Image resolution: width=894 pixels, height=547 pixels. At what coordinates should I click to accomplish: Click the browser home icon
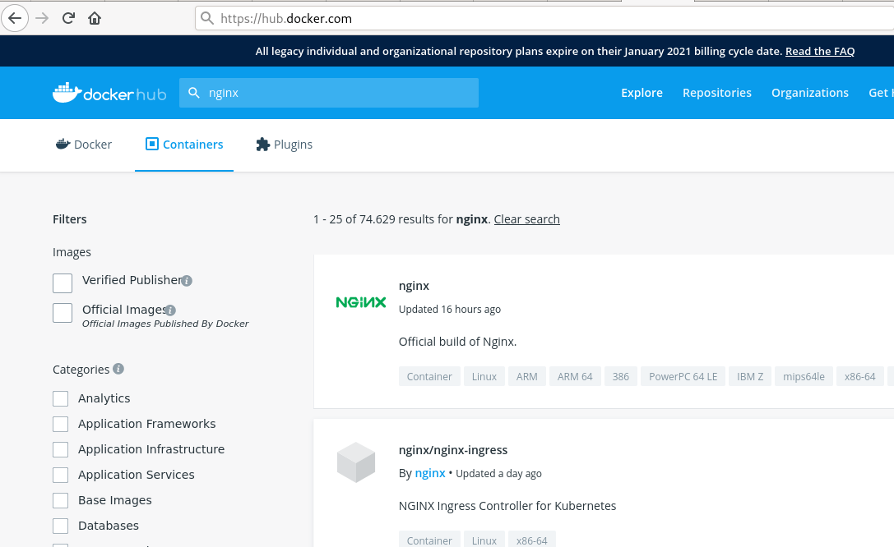94,18
